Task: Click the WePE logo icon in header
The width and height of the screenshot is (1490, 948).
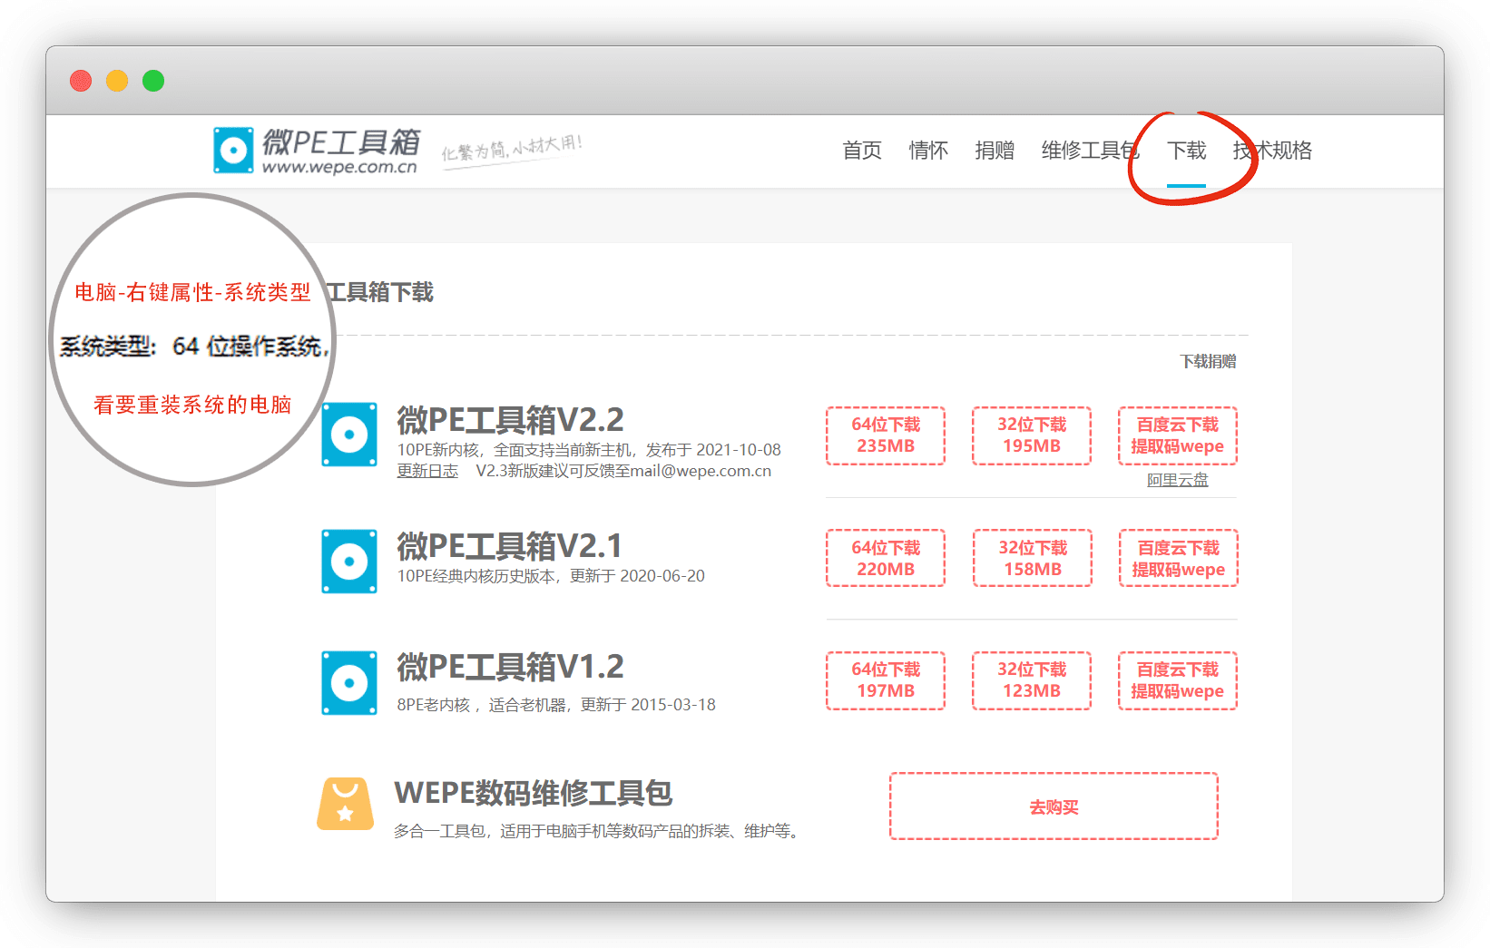Action: [233, 150]
